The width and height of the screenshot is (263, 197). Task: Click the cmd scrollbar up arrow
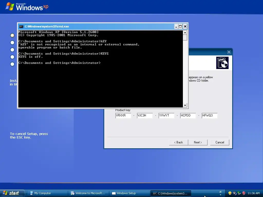click(x=185, y=33)
